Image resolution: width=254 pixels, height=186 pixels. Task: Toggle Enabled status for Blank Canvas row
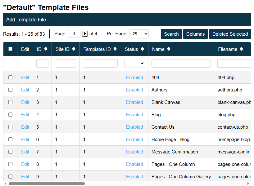tap(134, 102)
